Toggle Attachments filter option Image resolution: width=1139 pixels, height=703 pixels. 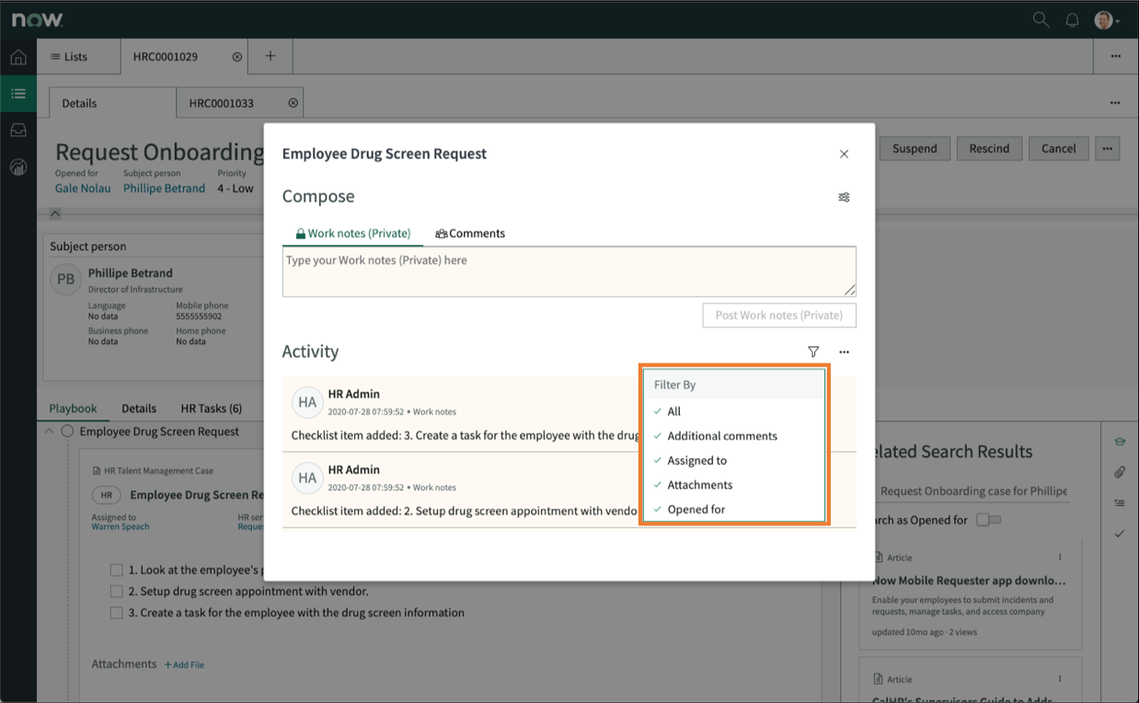[734, 485]
